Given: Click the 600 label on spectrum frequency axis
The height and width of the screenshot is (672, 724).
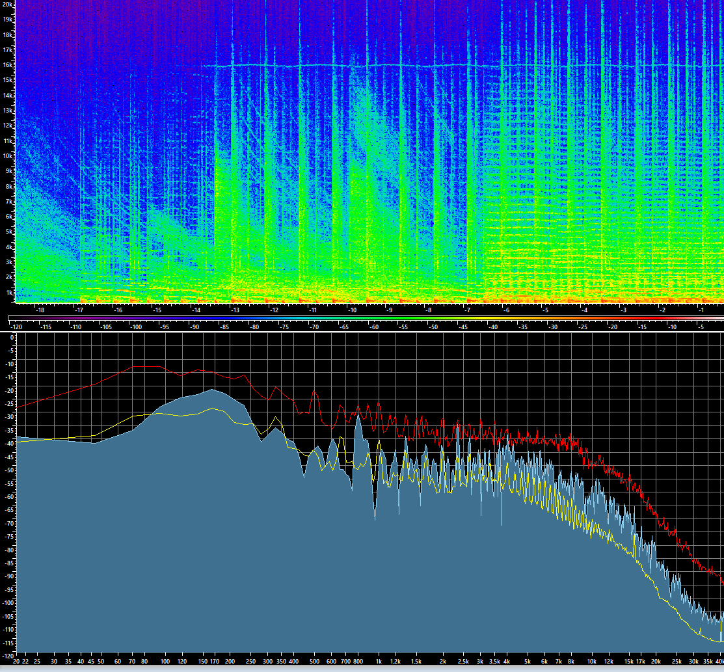Looking at the screenshot, I should pos(331,662).
